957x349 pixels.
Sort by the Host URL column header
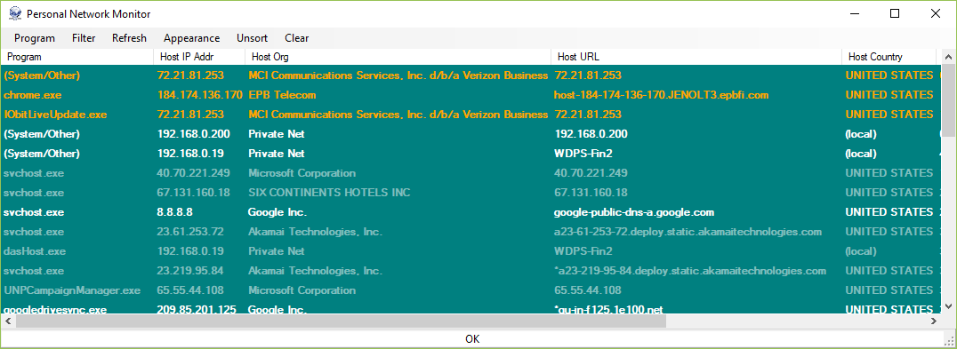[x=696, y=57]
